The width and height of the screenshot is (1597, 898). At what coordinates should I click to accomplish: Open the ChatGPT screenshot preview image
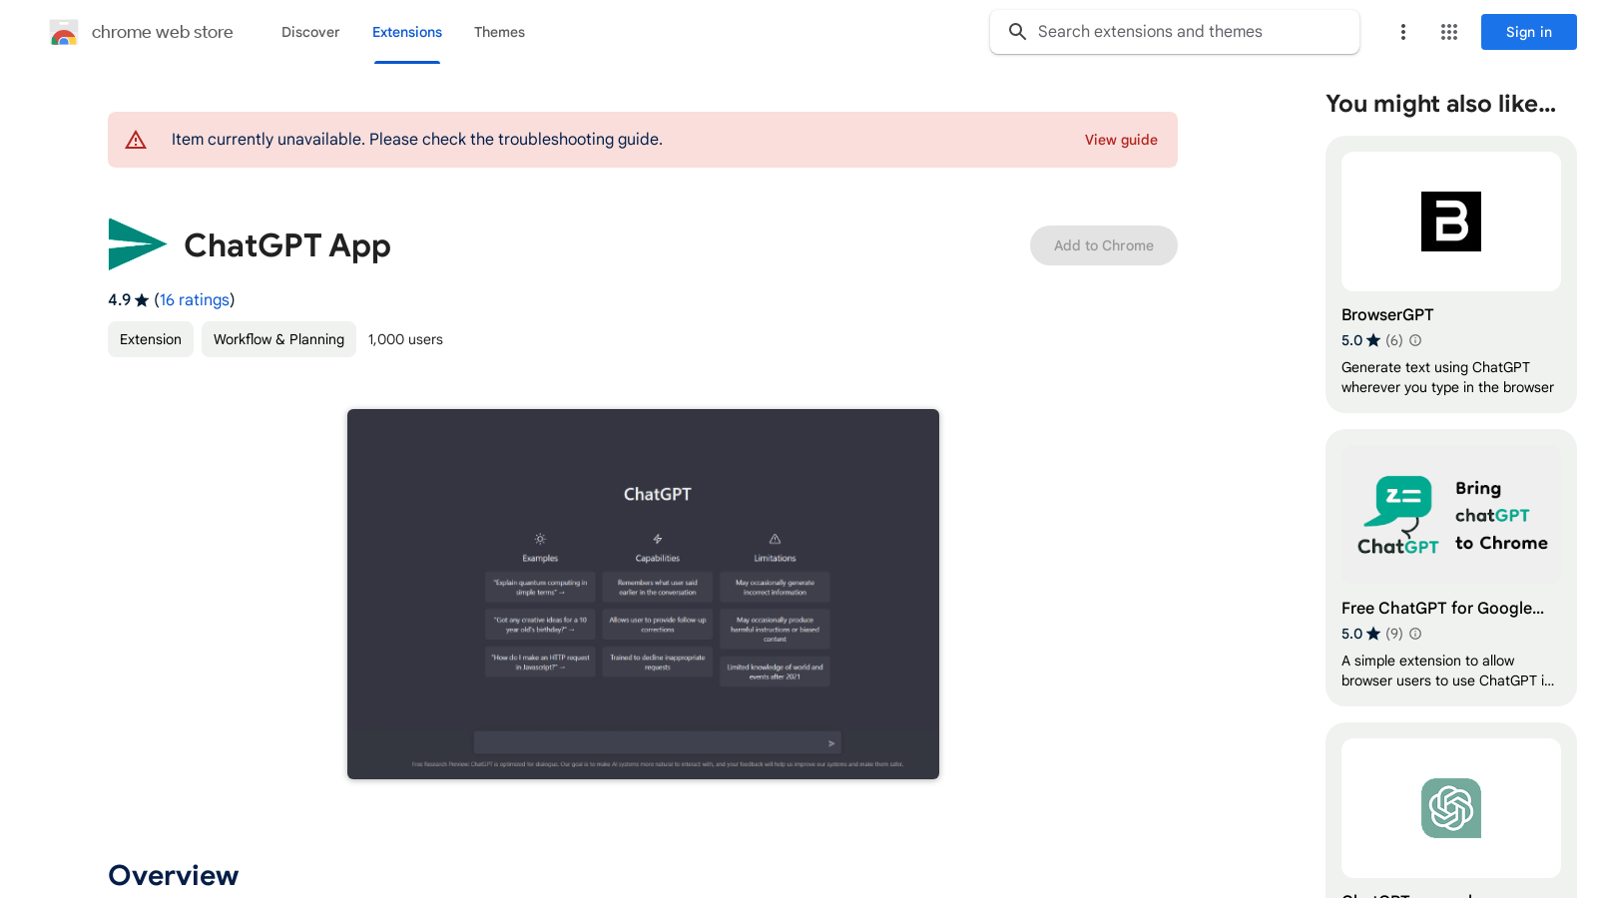(x=643, y=594)
